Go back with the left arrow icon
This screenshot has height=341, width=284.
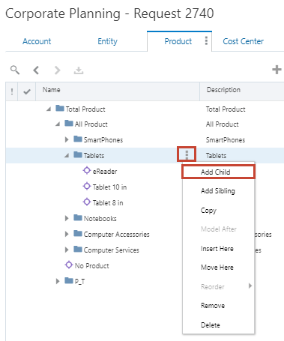click(36, 70)
